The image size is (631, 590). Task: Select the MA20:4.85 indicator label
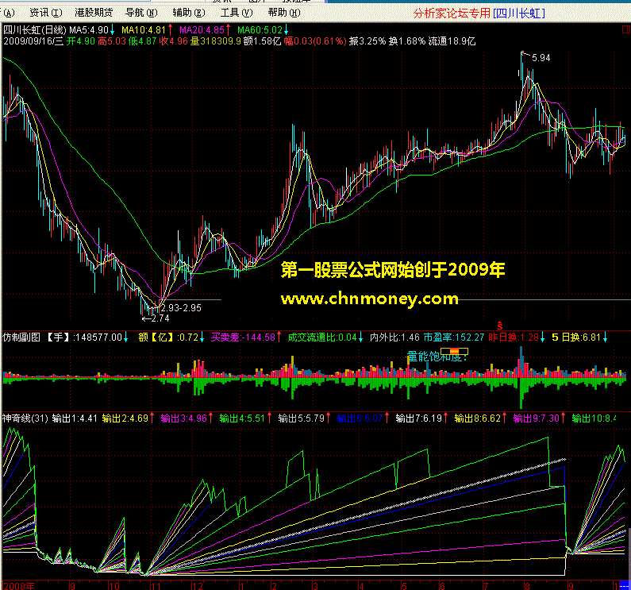click(x=202, y=30)
